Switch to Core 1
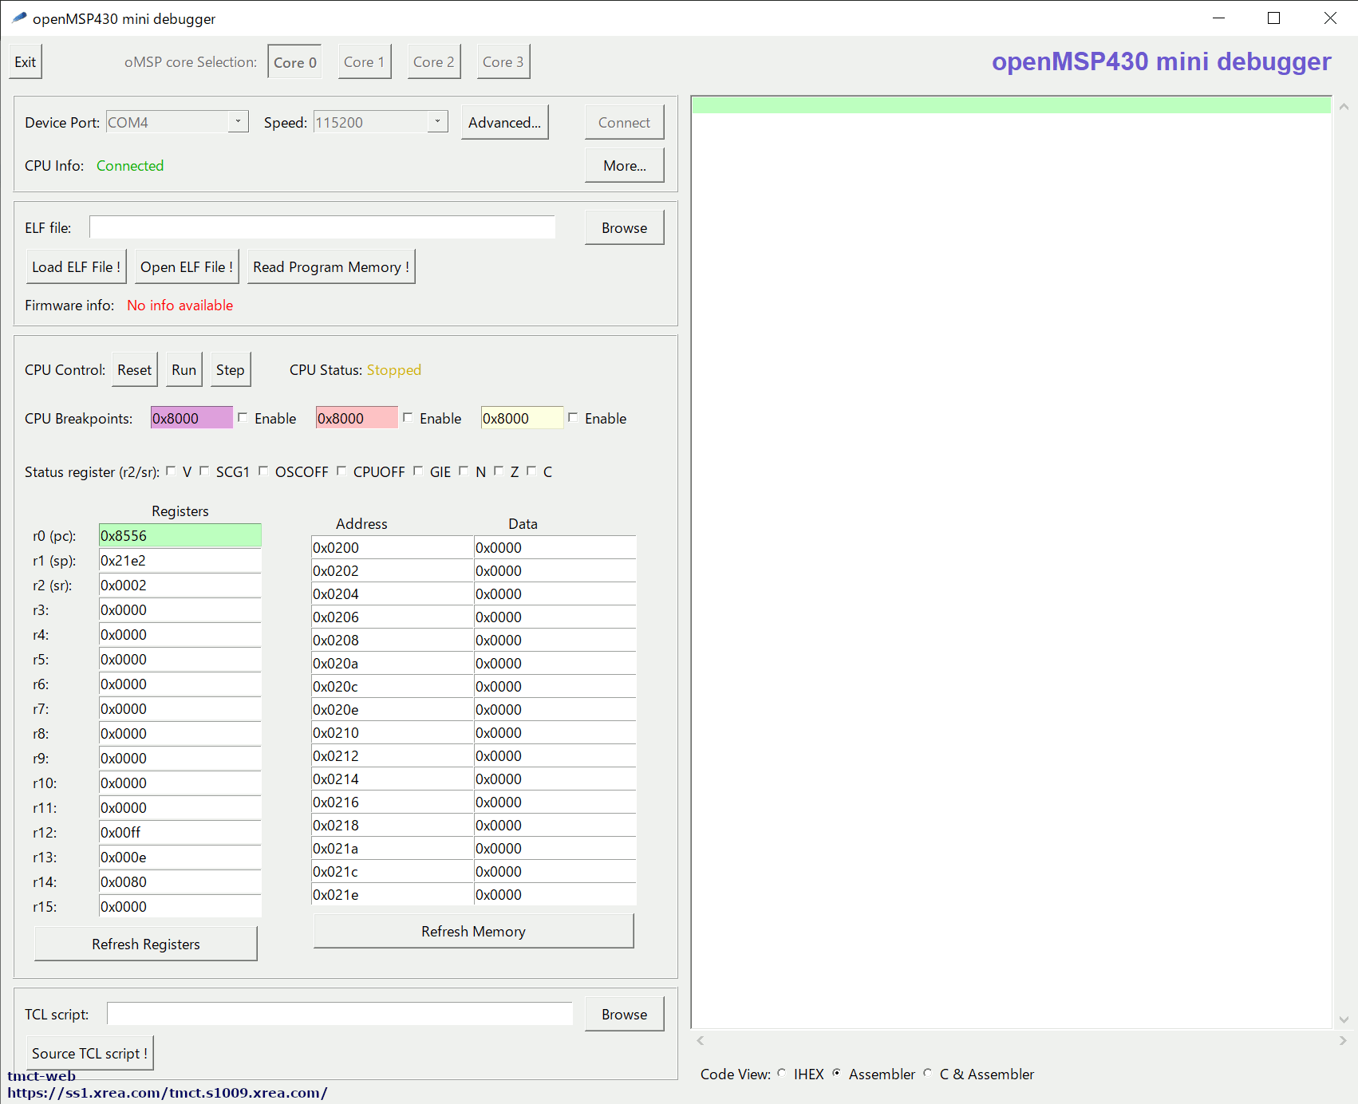Viewport: 1358px width, 1104px height. [x=365, y=61]
